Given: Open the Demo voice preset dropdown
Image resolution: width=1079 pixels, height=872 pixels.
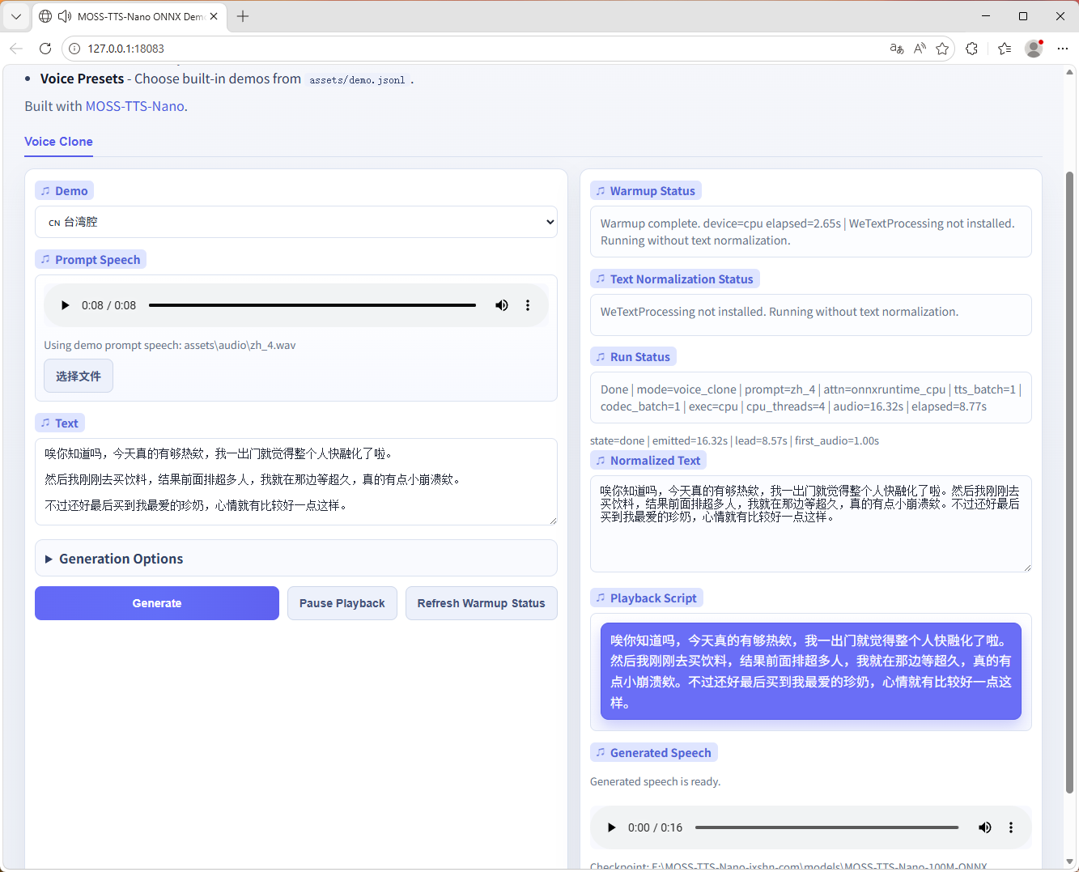Looking at the screenshot, I should 296,222.
